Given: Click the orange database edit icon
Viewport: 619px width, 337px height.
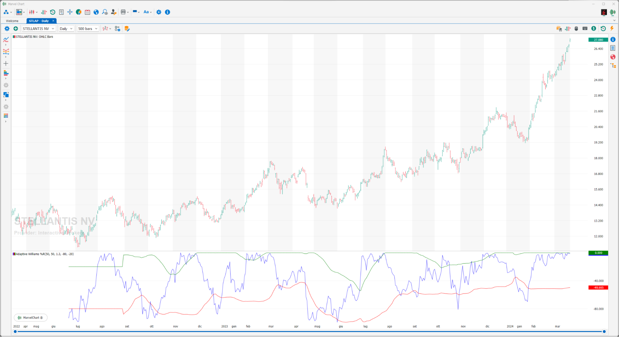Looking at the screenshot, I should (x=127, y=29).
